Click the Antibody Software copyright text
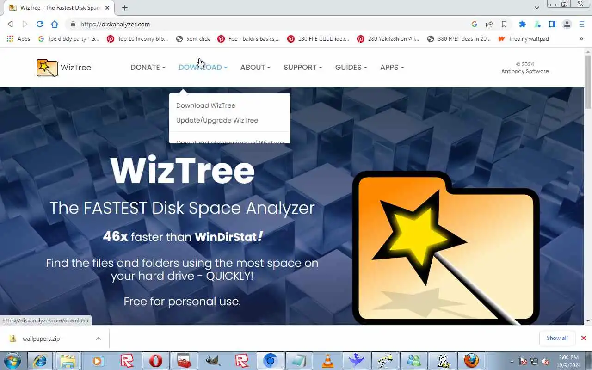 click(x=525, y=68)
